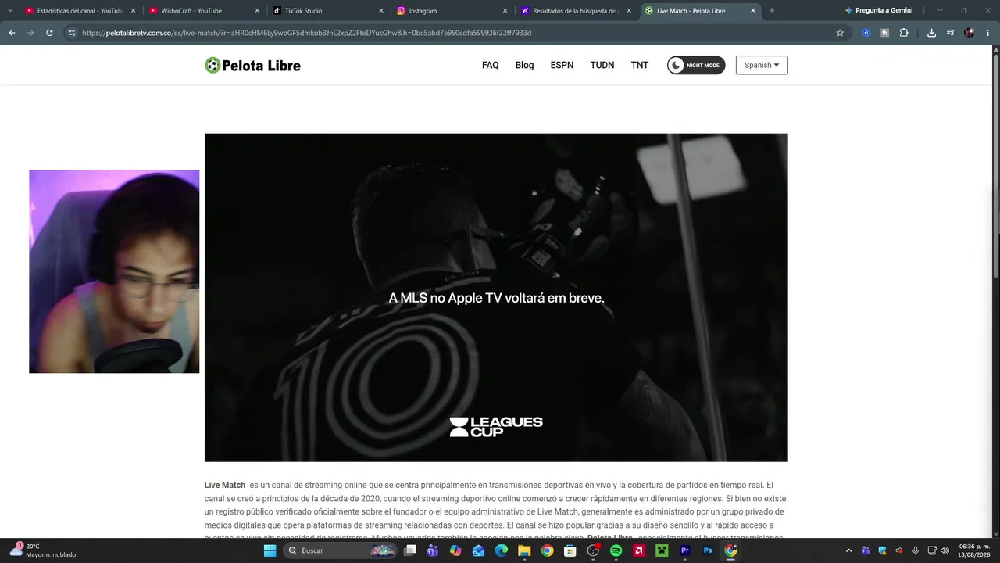Open Copilot from the taskbar
The image size is (1000, 563).
455,550
